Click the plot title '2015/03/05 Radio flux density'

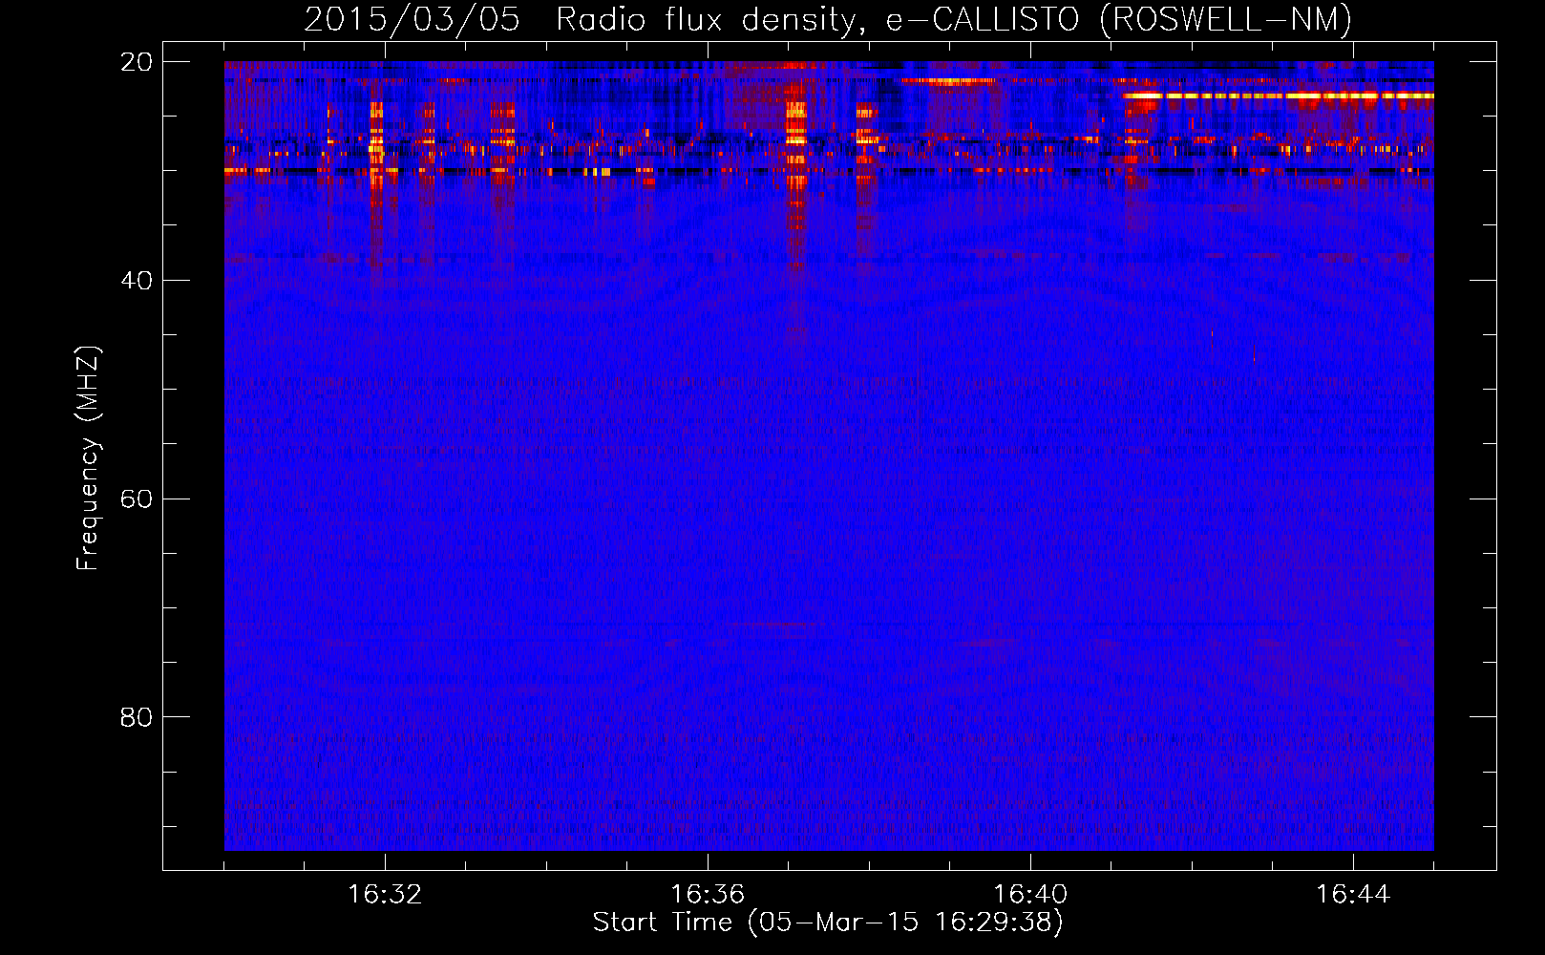tap(828, 20)
